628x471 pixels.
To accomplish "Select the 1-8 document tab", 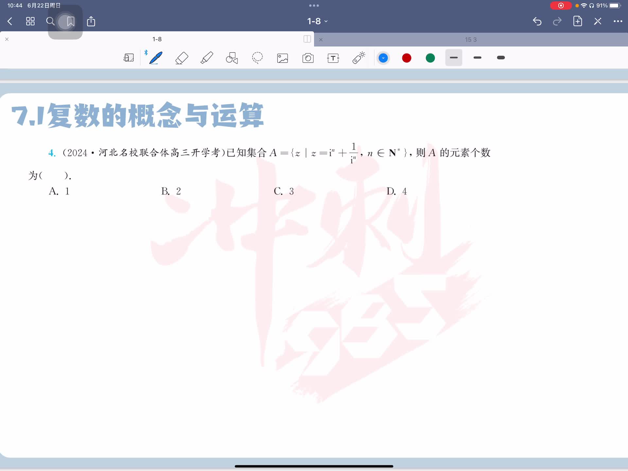I will tap(157, 39).
